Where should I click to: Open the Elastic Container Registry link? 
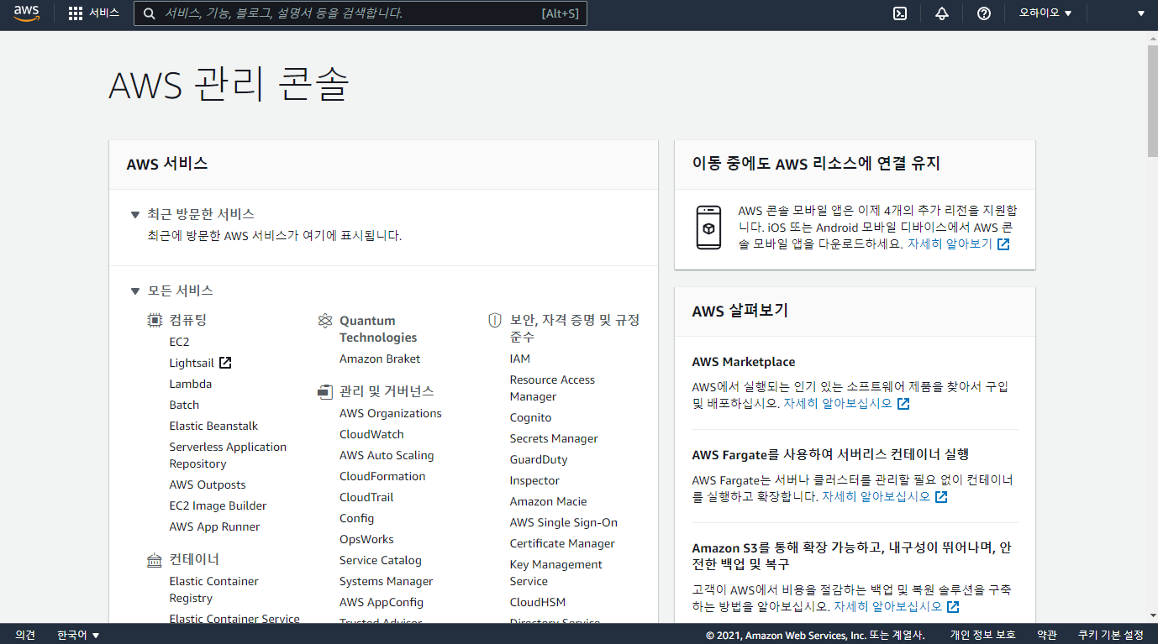[213, 589]
